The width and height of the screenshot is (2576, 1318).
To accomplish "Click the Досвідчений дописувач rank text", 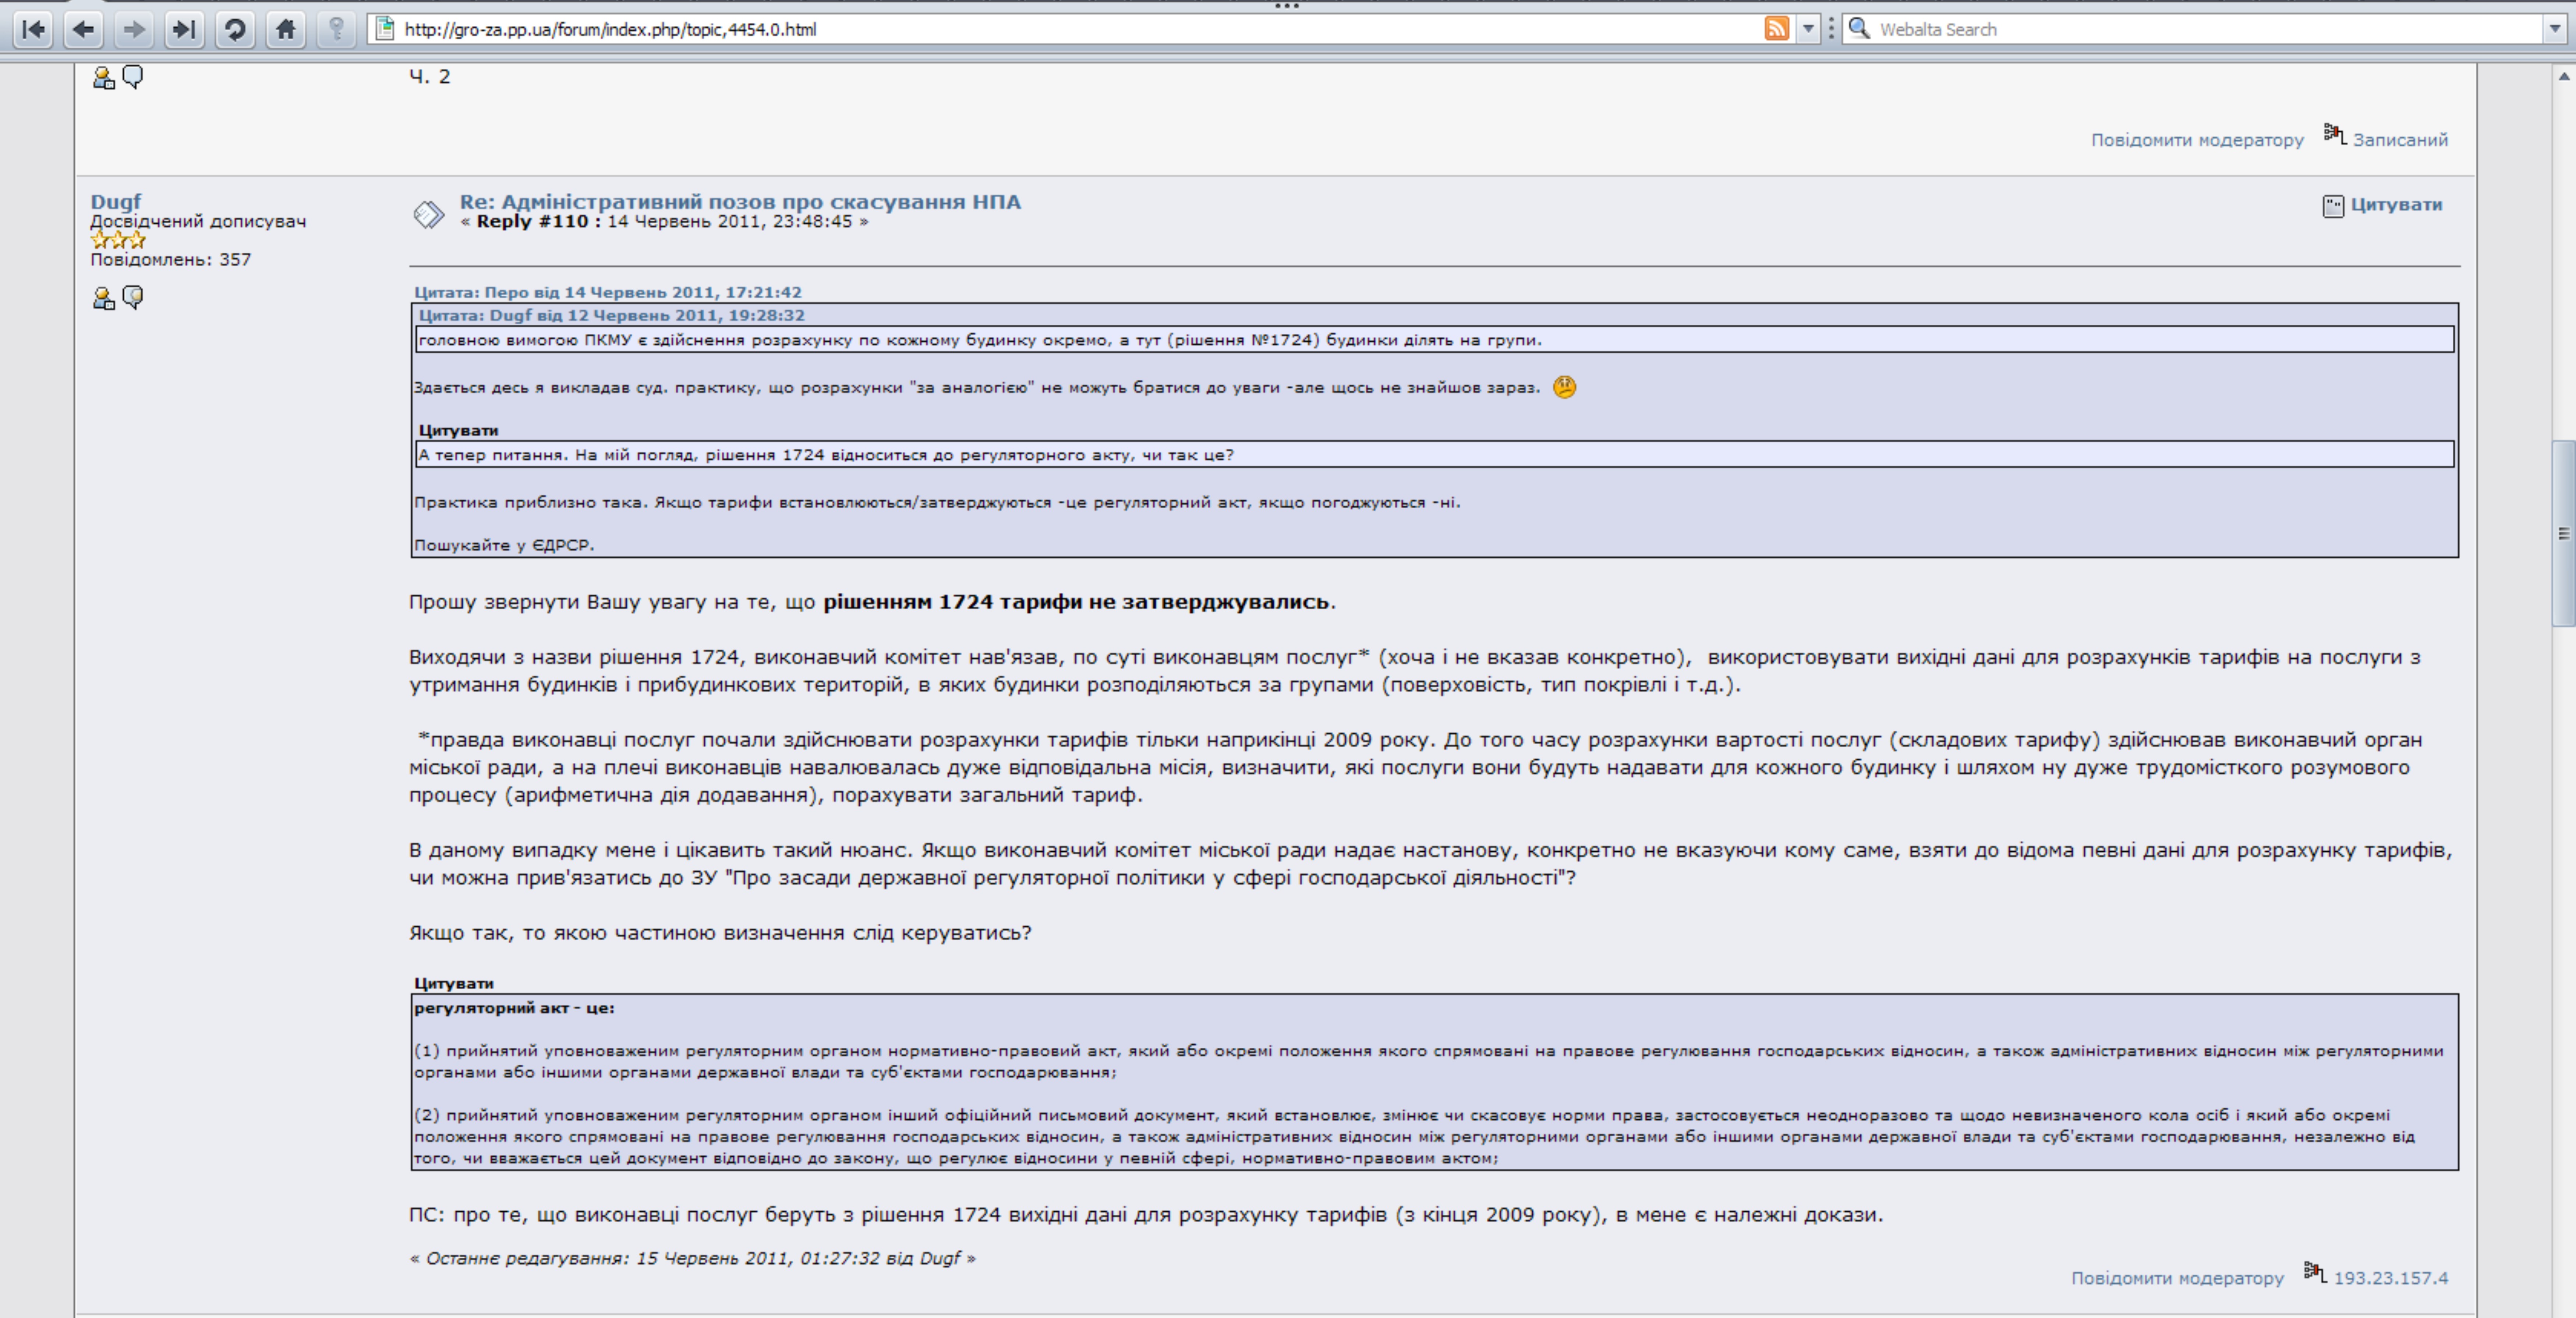I will 198,222.
